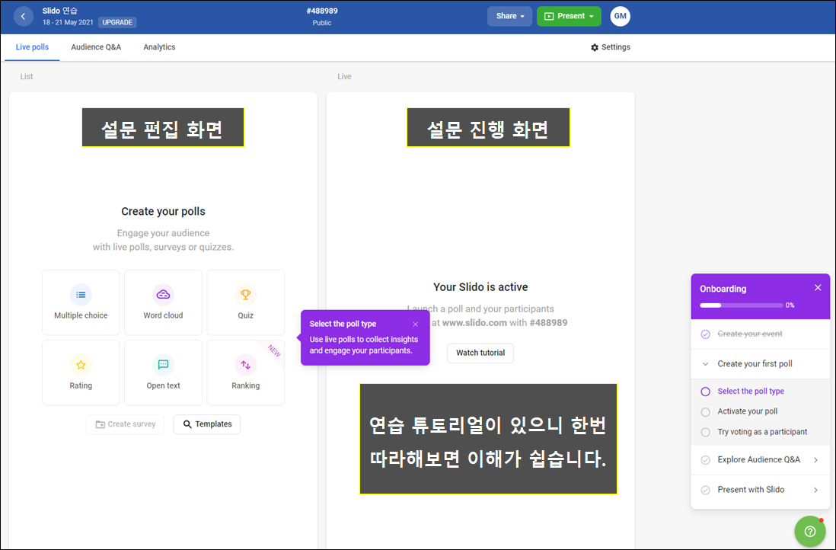Open the green help question mark button
The height and width of the screenshot is (550, 836).
pos(810,531)
